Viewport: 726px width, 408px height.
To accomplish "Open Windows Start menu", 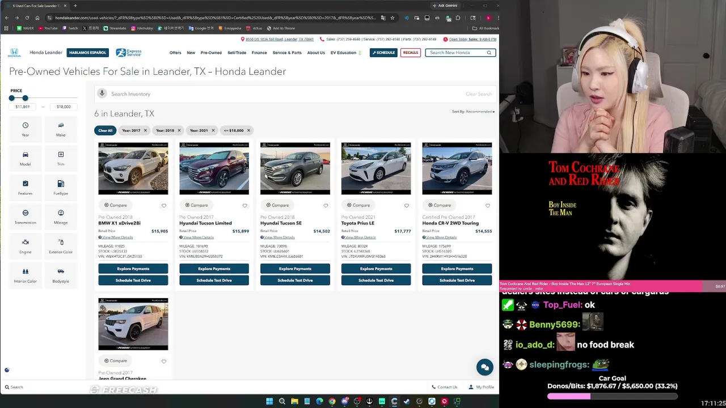I will (269, 401).
